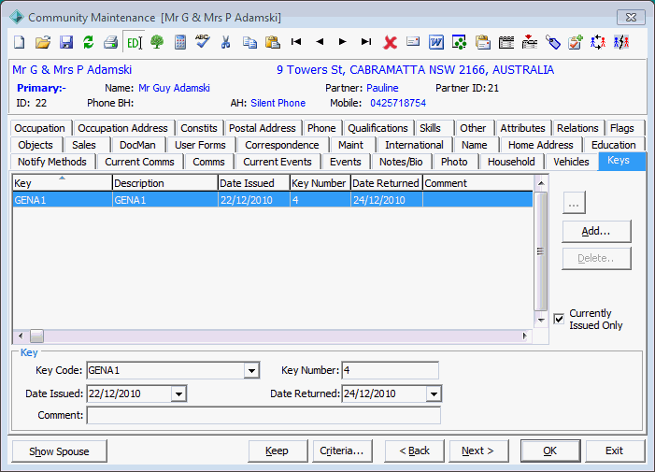Image resolution: width=655 pixels, height=472 pixels.
Task: Click the mobile number 0425718754
Action: coord(398,103)
